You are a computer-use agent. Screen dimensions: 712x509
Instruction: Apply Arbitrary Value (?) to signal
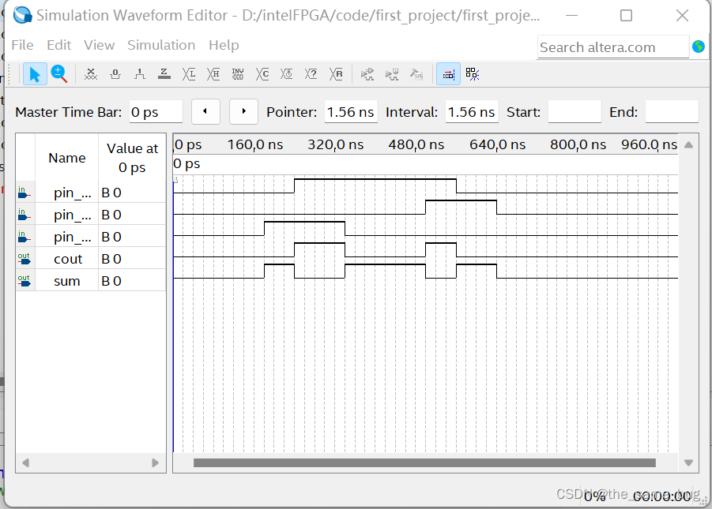(x=311, y=74)
